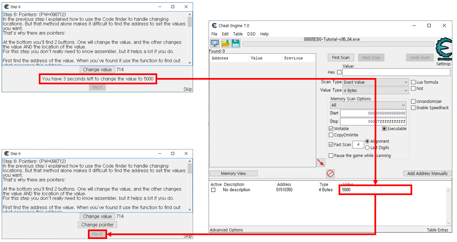Enable the Unrandomizer checkbox
The height and width of the screenshot is (242, 457).
pos(413,101)
